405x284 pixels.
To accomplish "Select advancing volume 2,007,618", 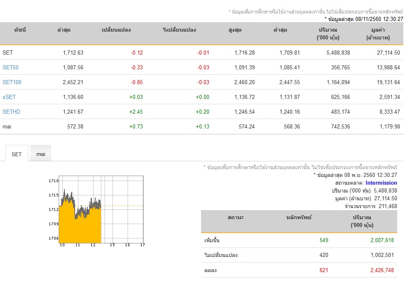I will pyautogui.click(x=382, y=240).
